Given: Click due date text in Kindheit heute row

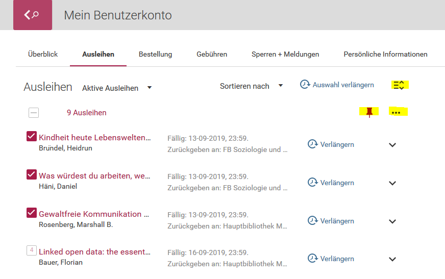Looking at the screenshot, I should click(x=208, y=138).
